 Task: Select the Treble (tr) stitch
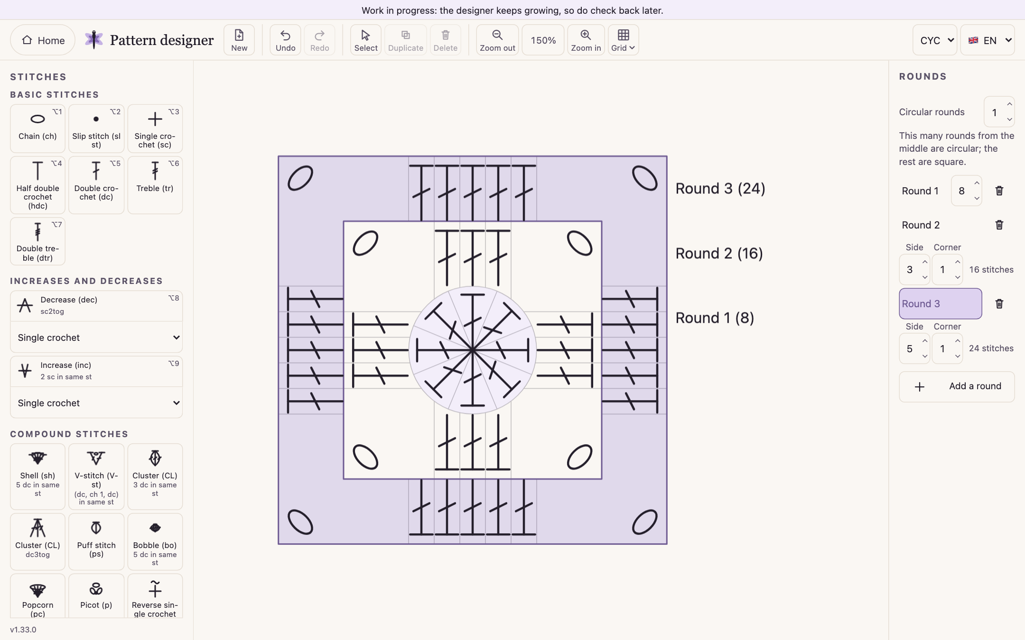[x=155, y=185]
